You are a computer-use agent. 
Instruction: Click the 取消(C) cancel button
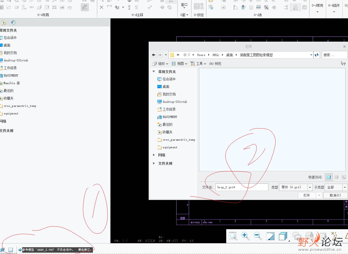click(x=335, y=195)
